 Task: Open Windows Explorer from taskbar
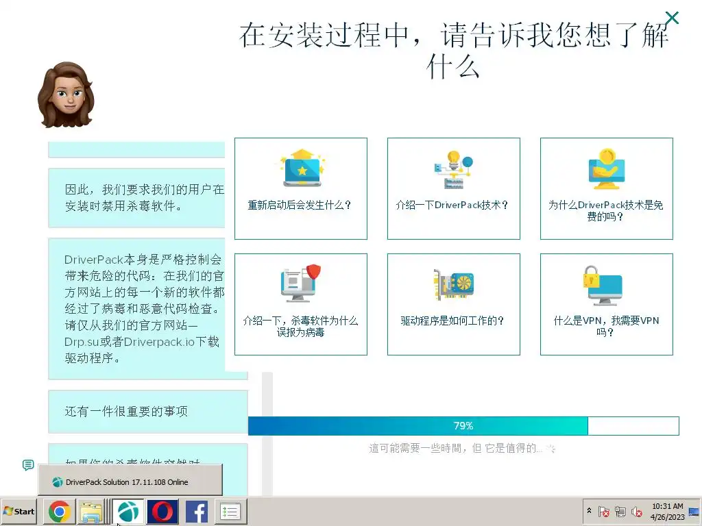(x=91, y=512)
